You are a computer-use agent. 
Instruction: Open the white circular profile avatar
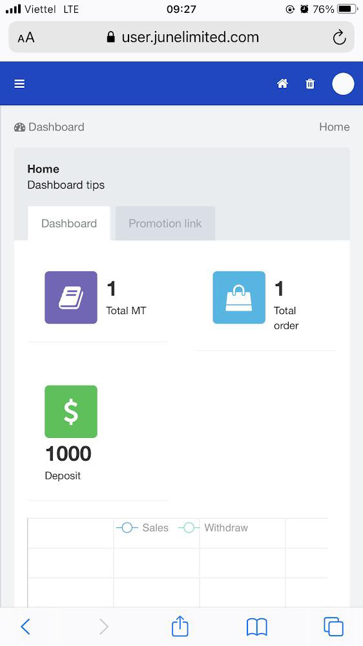(x=343, y=83)
